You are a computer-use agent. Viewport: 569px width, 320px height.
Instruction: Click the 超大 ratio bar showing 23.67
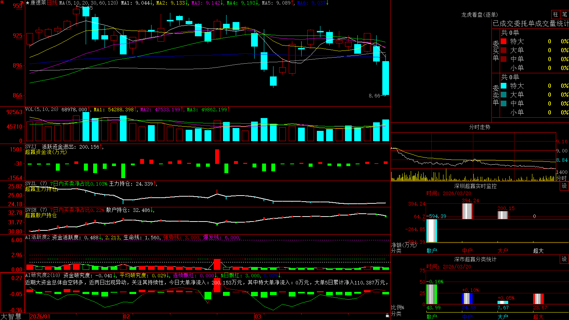point(538,299)
